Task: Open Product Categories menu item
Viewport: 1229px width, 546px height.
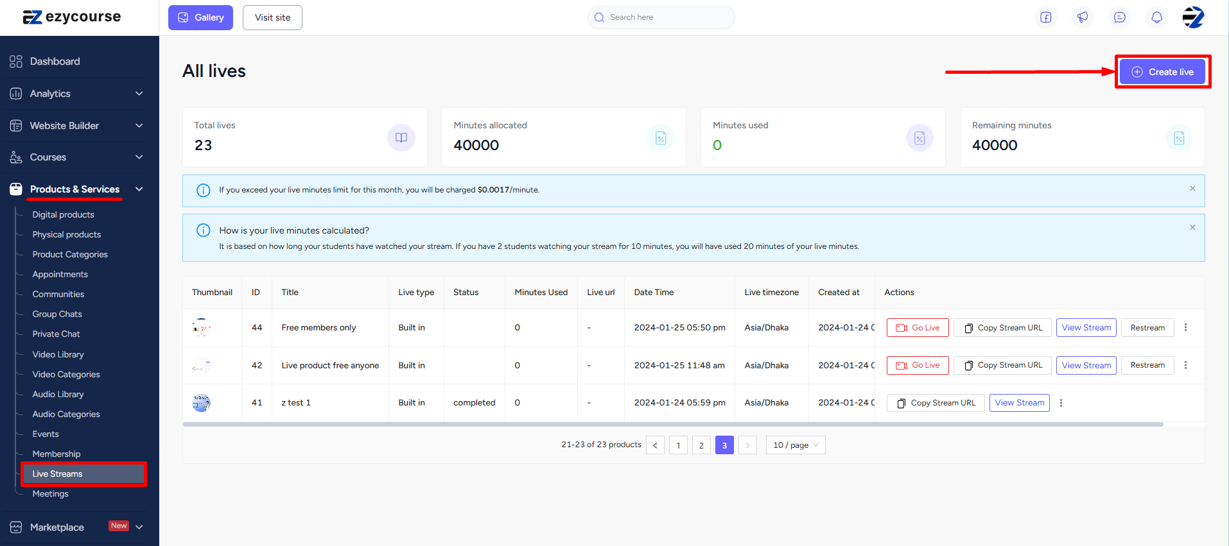Action: pyautogui.click(x=70, y=255)
